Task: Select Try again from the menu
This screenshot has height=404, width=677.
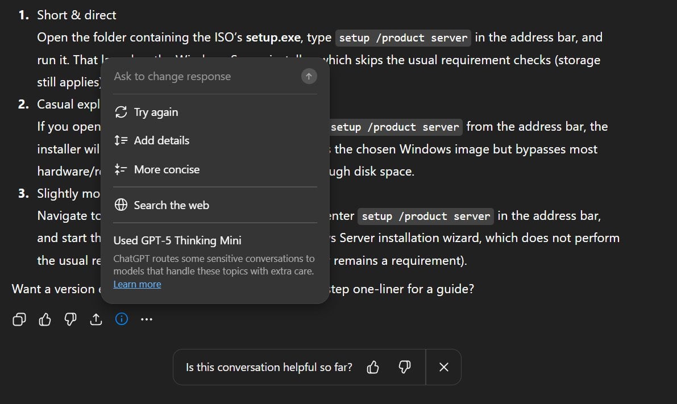Action: tap(156, 112)
